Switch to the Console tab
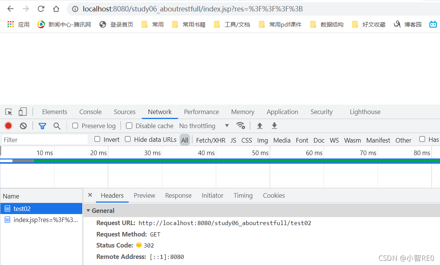This screenshot has height=265, width=440. point(90,112)
